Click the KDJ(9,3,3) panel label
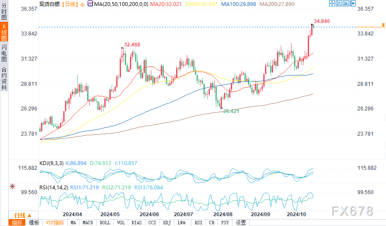Image resolution: width=386 pixels, height=226 pixels. pyautogui.click(x=51, y=163)
